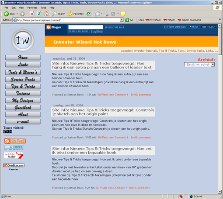Refresh the page with the green arrows icon
The image size is (223, 199).
point(39,14)
